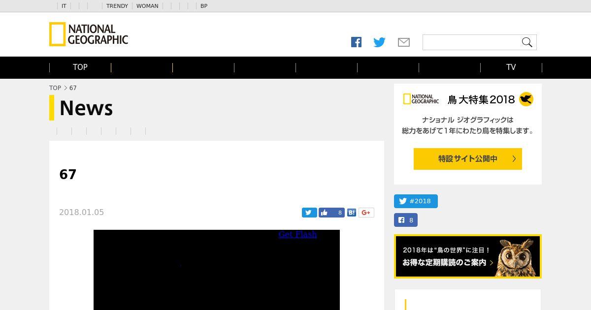Screen dimensions: 591x310
Task: Click breadcrumb item 67
Action: point(73,88)
